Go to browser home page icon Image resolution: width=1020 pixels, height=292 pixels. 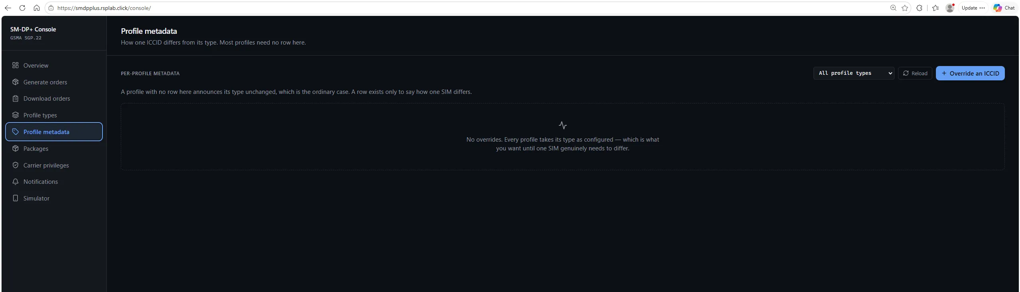[37, 8]
